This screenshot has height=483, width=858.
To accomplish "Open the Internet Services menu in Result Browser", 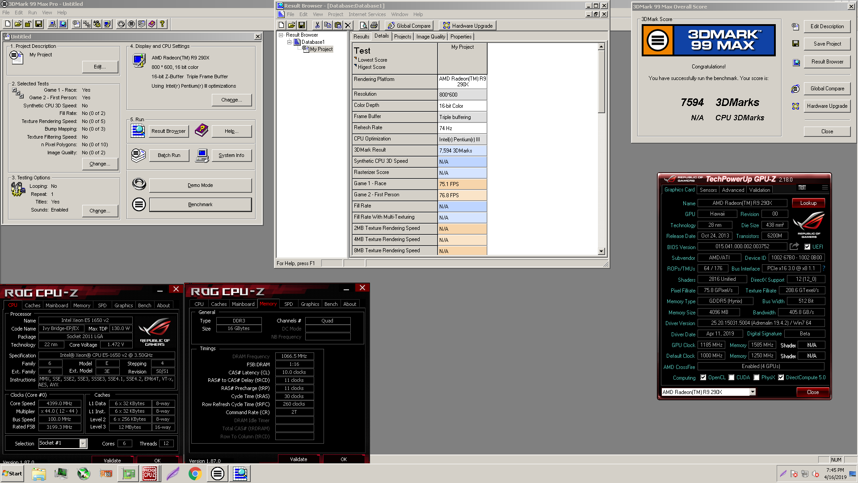I will (367, 14).
